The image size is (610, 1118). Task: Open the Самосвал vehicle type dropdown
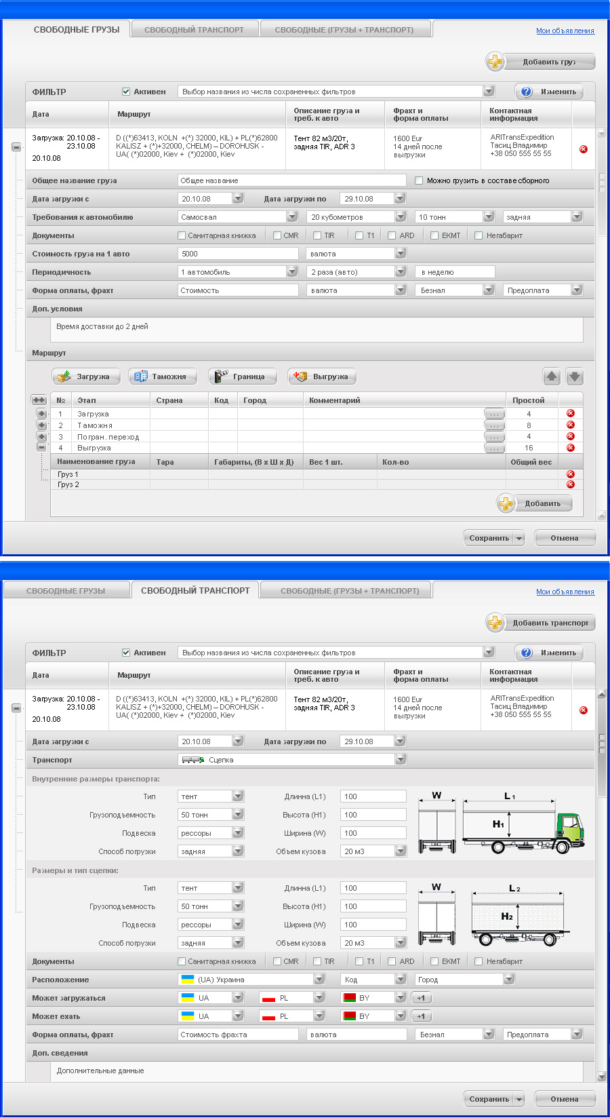click(292, 217)
